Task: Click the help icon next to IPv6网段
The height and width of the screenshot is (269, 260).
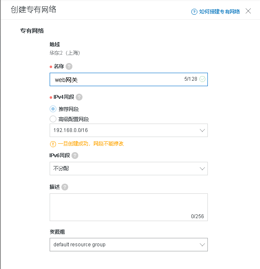Action: tap(75, 156)
